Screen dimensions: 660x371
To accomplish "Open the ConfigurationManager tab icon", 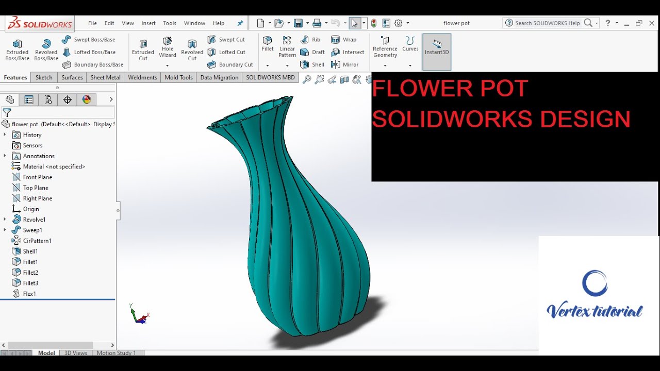I will click(48, 100).
